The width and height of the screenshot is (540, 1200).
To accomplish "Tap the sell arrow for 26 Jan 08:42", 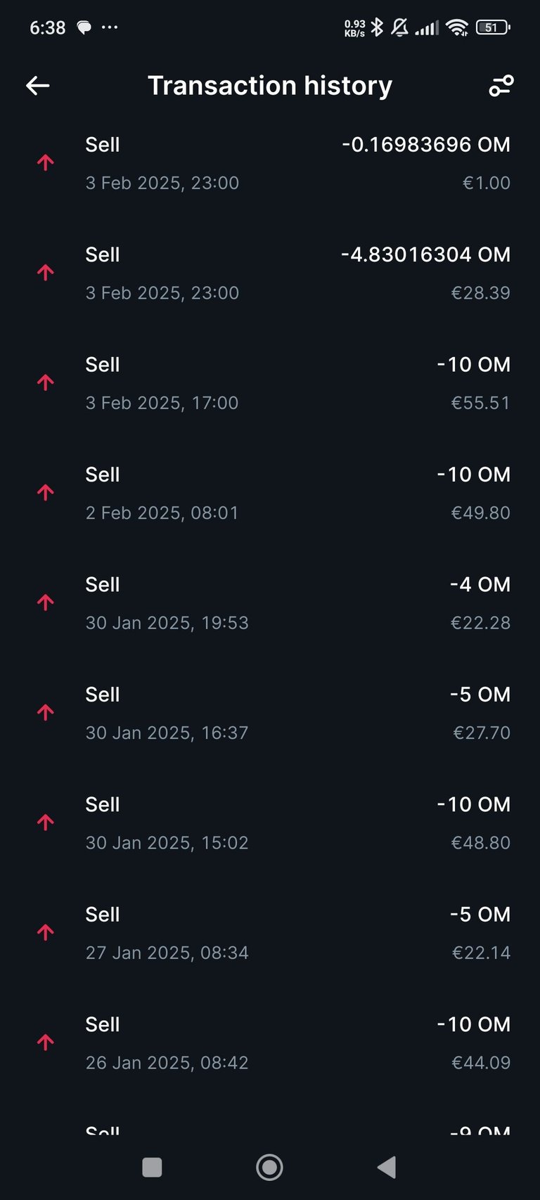I will (x=46, y=1042).
